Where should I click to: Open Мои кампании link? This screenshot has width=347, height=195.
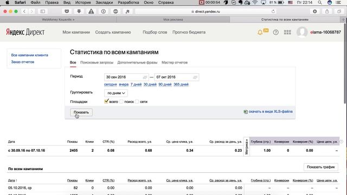(x=76, y=32)
